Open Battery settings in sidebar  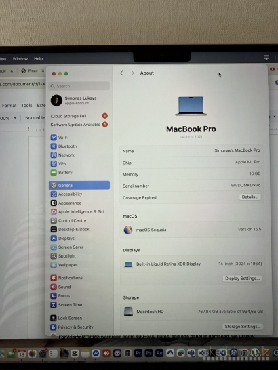click(62, 173)
